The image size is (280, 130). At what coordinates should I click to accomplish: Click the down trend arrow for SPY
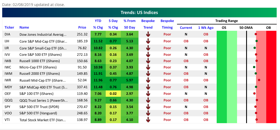click(x=148, y=107)
